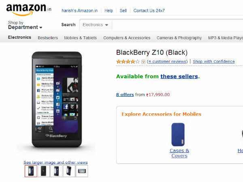Image resolution: width=243 pixels, height=182 pixels.
Task: Select the first product thumbnail
Action: tap(31, 171)
